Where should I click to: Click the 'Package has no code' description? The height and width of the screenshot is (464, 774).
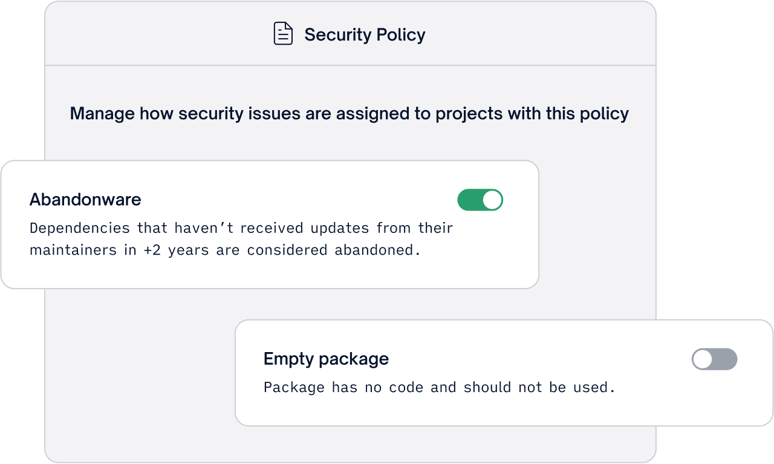439,387
